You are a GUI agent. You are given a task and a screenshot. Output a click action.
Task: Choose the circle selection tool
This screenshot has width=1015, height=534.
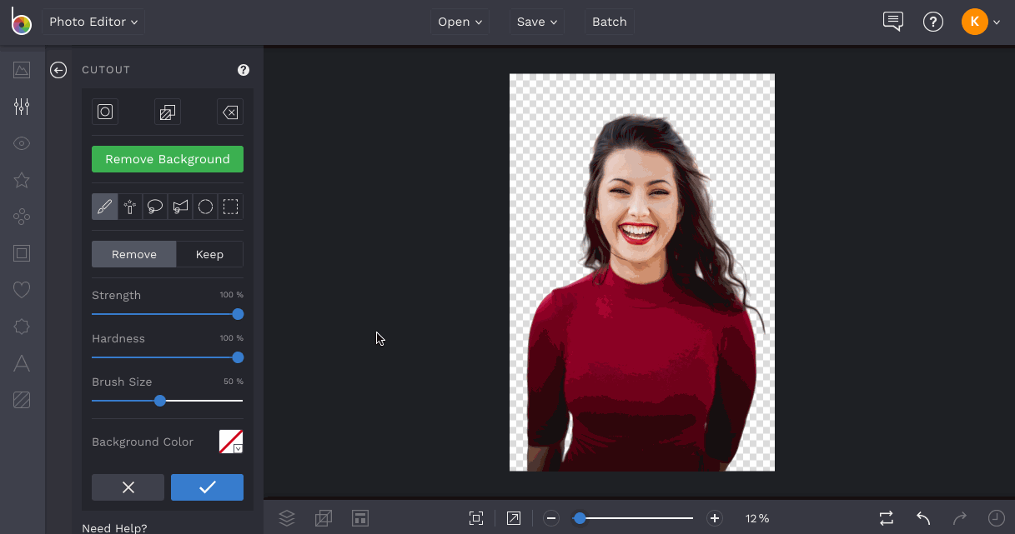(205, 207)
